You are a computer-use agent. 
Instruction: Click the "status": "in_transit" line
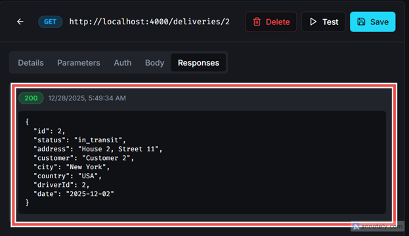click(x=80, y=140)
